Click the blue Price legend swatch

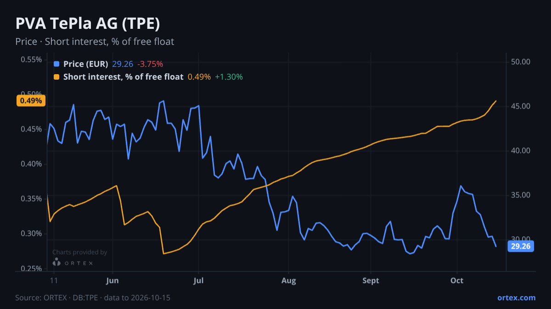point(56,64)
